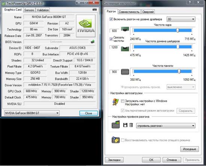Viewport: 206px width, 166px height.
Task: Click the OK button
Action: pos(151,160)
